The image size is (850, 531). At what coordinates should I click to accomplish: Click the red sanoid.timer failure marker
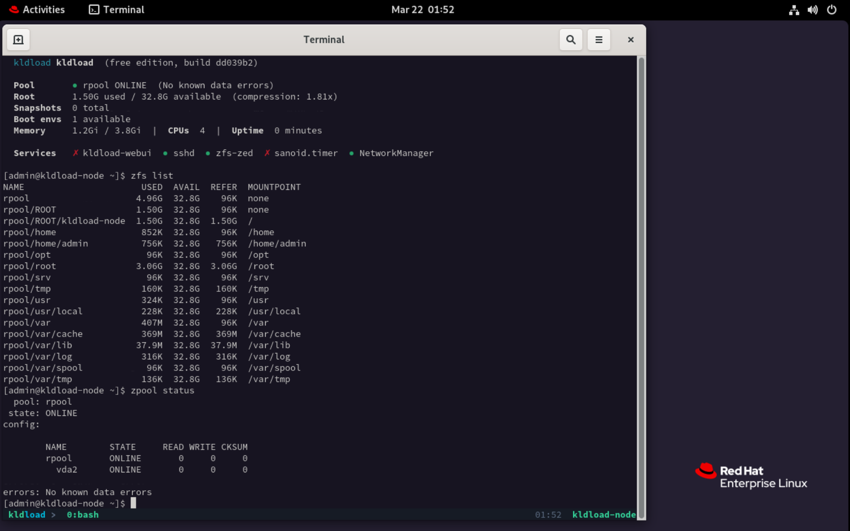click(x=267, y=153)
